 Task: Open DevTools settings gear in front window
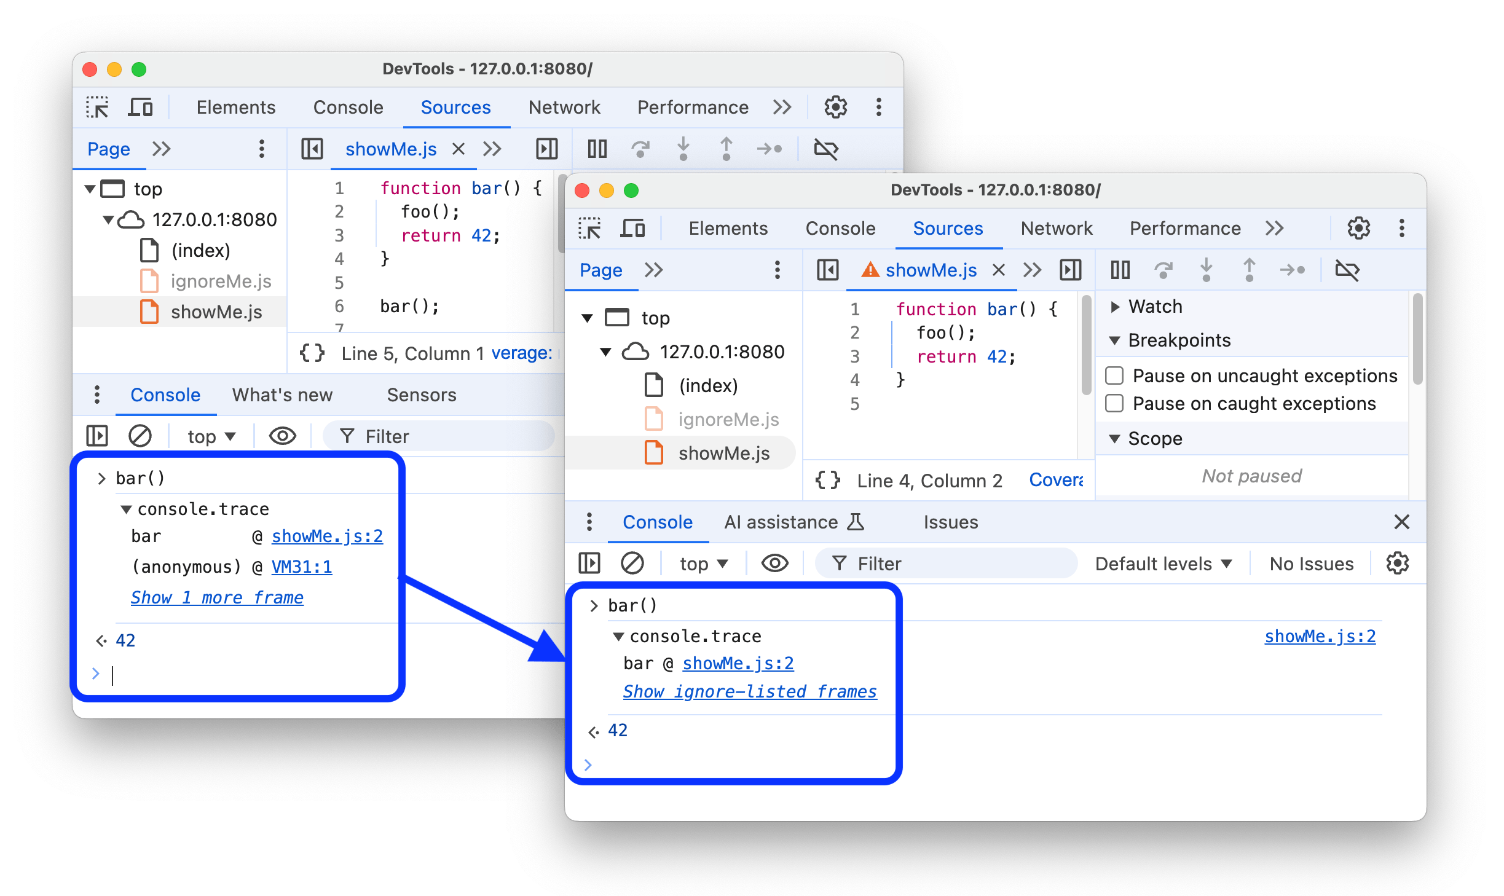1358,229
